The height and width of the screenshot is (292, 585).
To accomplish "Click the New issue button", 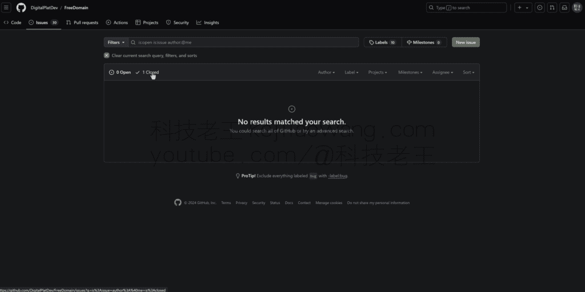I will [x=466, y=42].
